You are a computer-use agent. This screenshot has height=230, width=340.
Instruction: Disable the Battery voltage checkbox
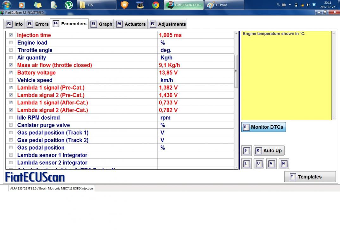pyautogui.click(x=11, y=72)
